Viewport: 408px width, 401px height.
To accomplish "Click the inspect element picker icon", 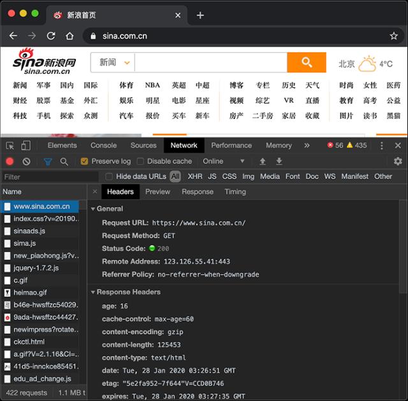I will (x=10, y=145).
